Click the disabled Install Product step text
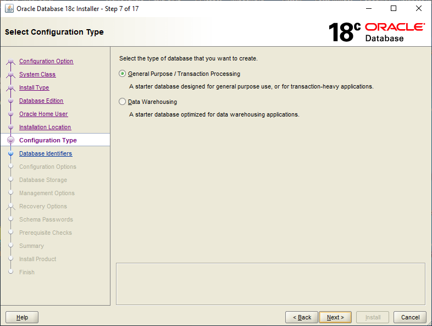 (37, 259)
